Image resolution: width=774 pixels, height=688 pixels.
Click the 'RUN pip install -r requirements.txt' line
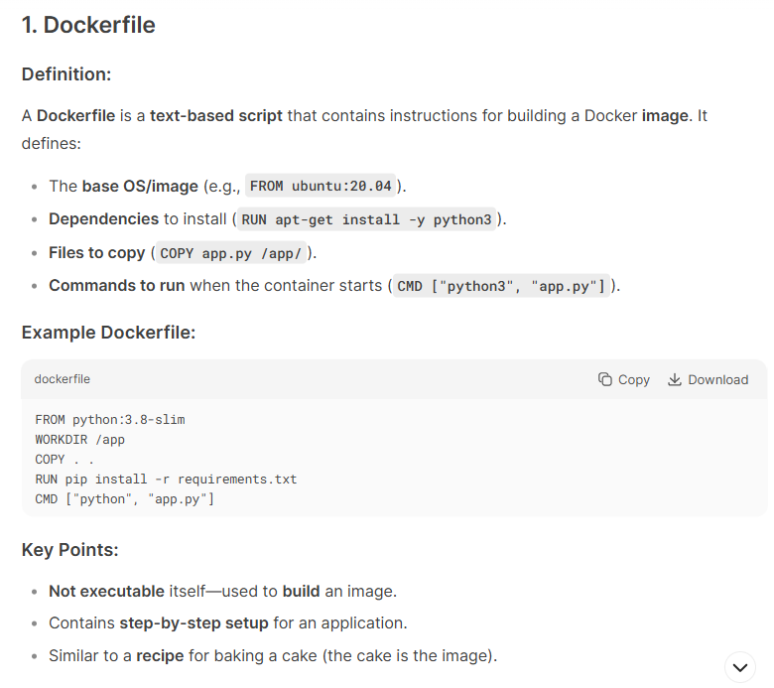coord(166,480)
